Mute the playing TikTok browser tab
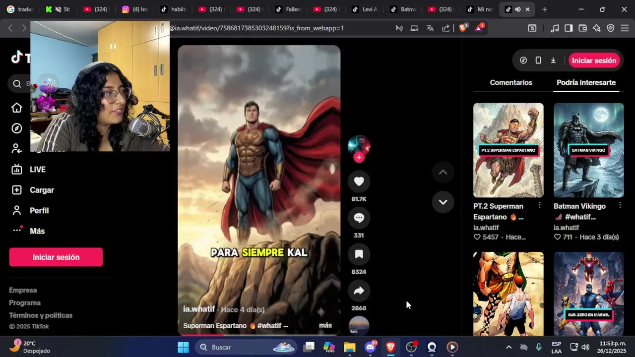The height and width of the screenshot is (357, 635). (x=517, y=9)
